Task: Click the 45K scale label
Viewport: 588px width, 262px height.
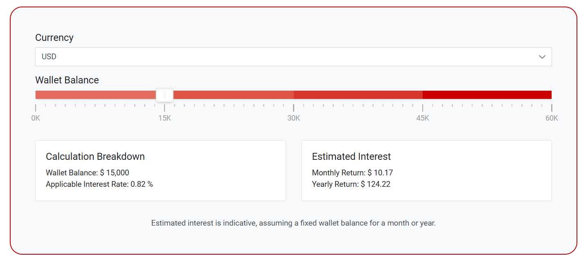Action: [x=423, y=119]
